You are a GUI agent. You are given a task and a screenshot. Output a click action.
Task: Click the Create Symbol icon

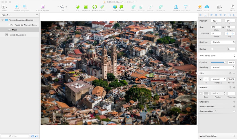tap(43, 7)
